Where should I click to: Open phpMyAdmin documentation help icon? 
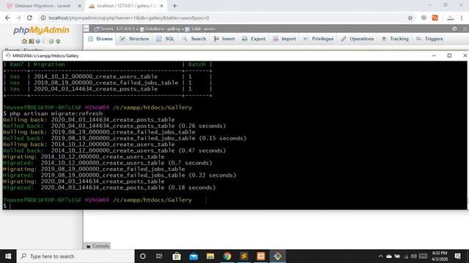(37, 41)
